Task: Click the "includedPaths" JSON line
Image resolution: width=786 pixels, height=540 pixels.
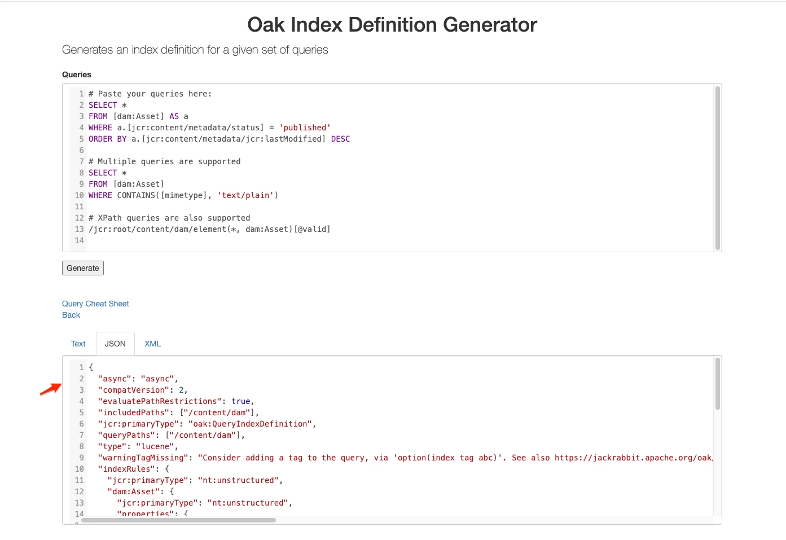Action: tap(178, 412)
